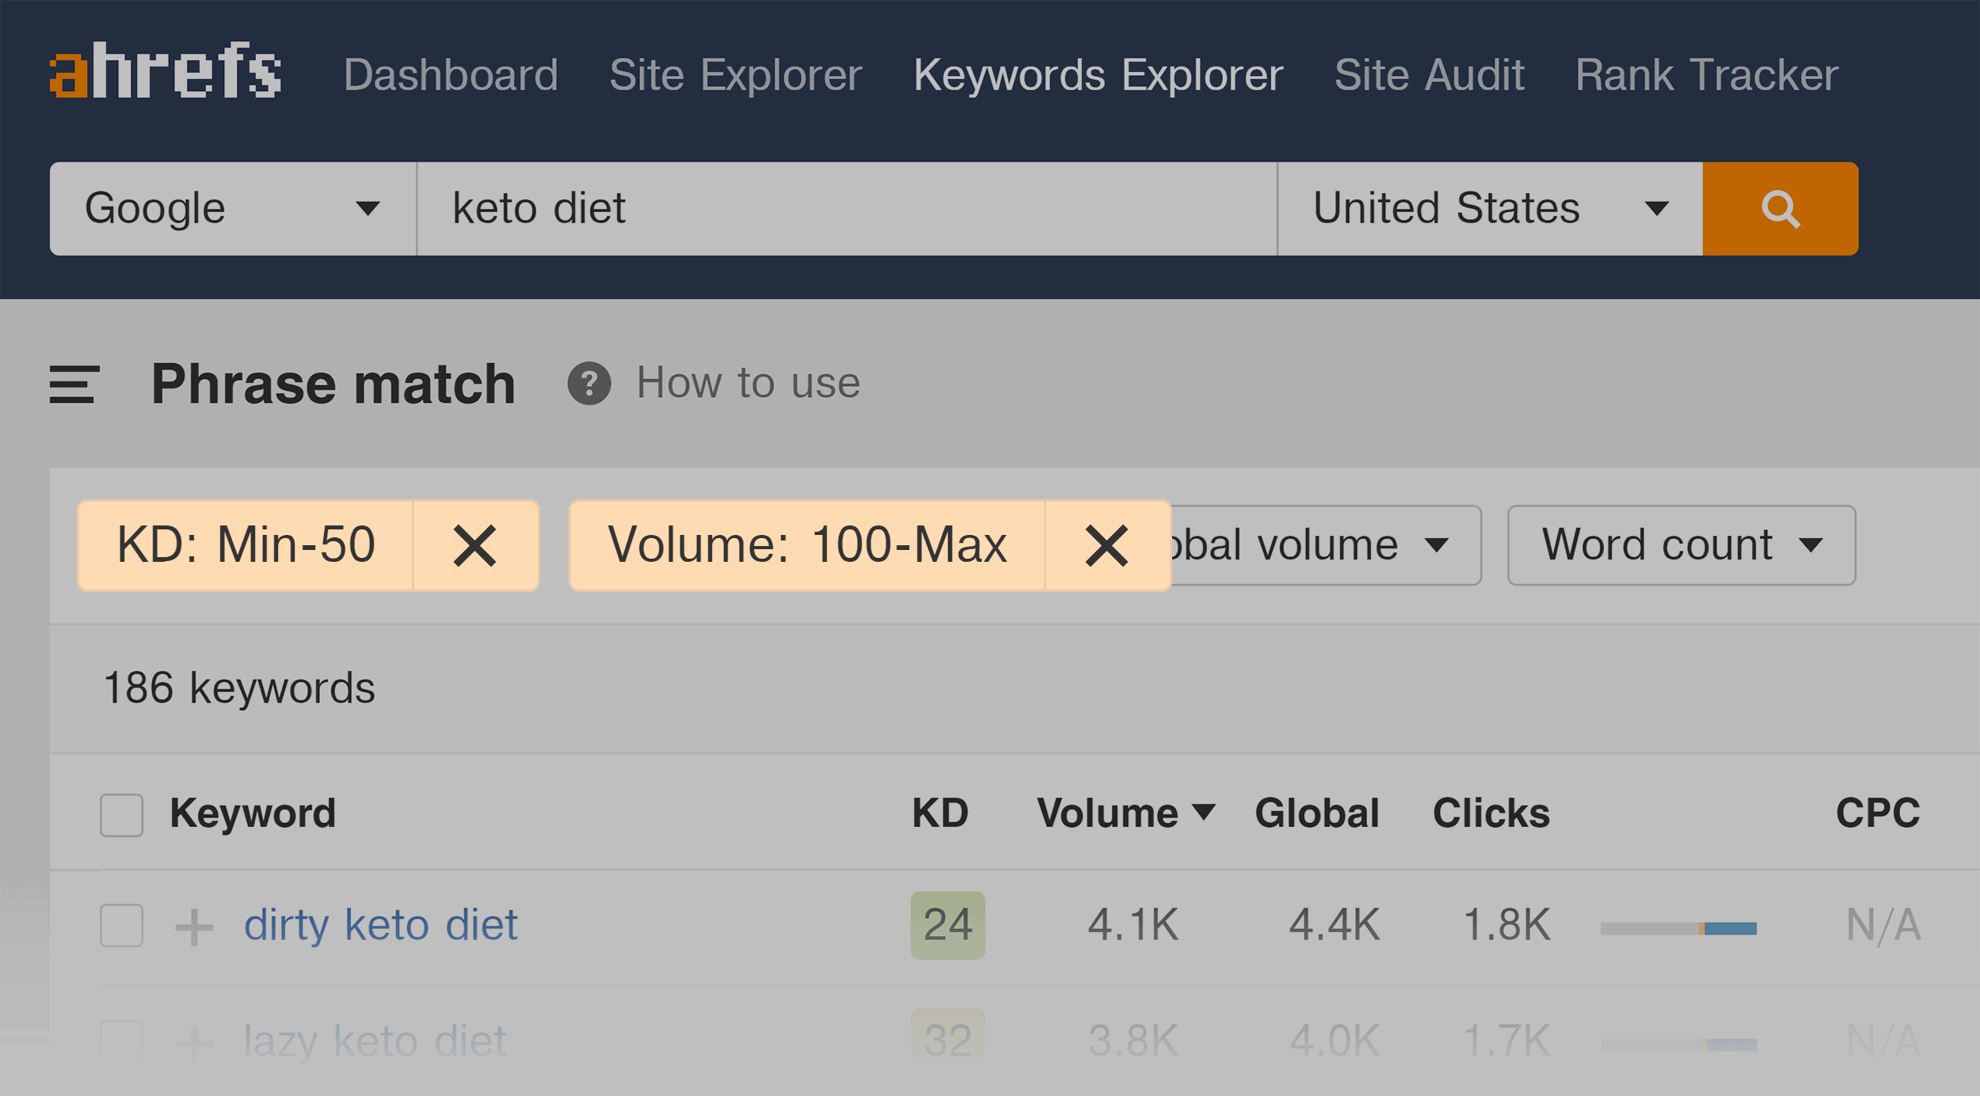Click the Volume column sort arrow
The image size is (1980, 1096).
coord(1204,812)
